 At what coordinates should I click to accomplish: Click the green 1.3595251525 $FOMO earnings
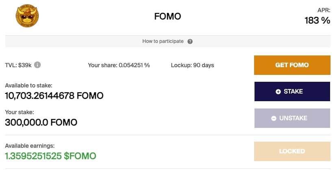pyautogui.click(x=50, y=155)
